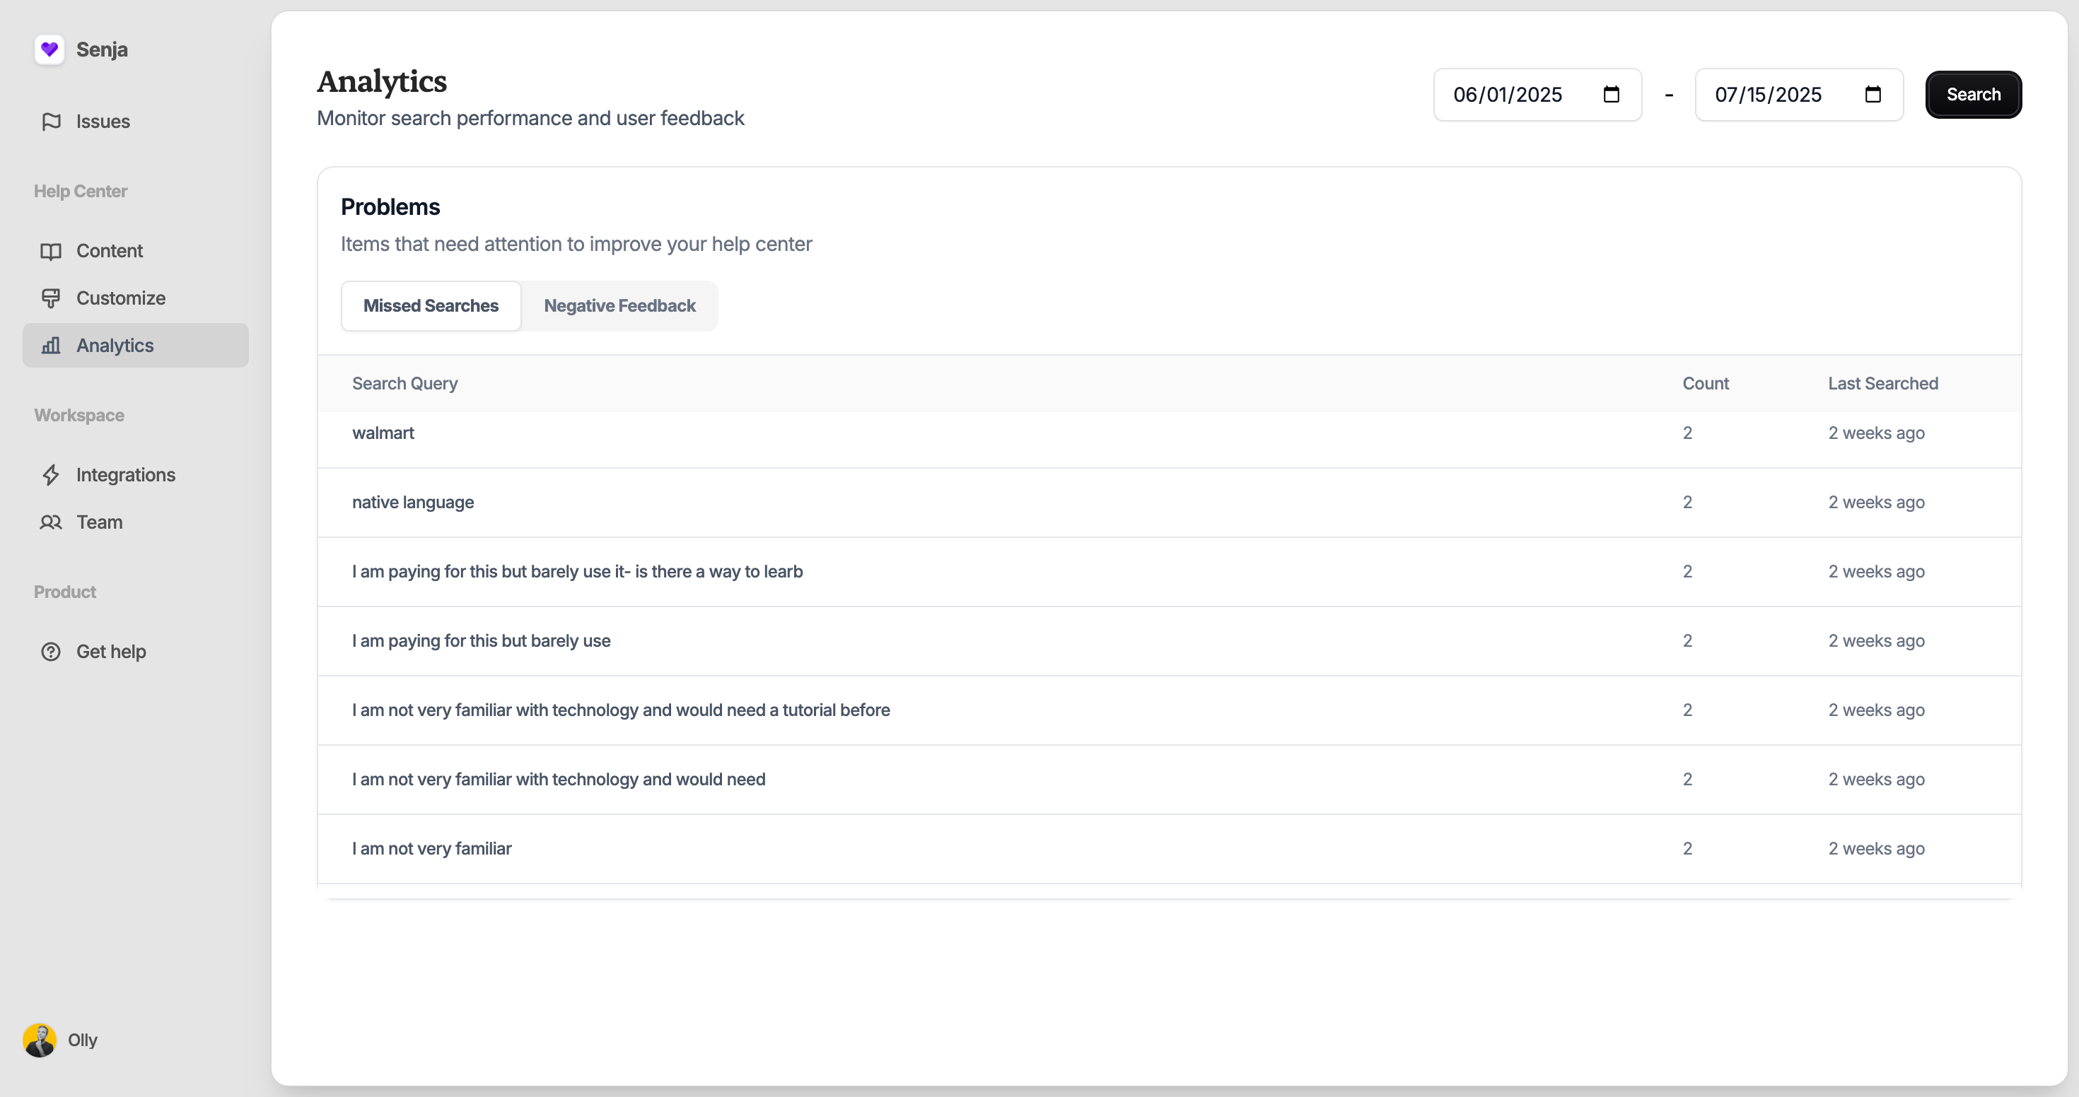Select the "native language" query row
Viewport: 2079px width, 1097px height.
(x=1170, y=503)
